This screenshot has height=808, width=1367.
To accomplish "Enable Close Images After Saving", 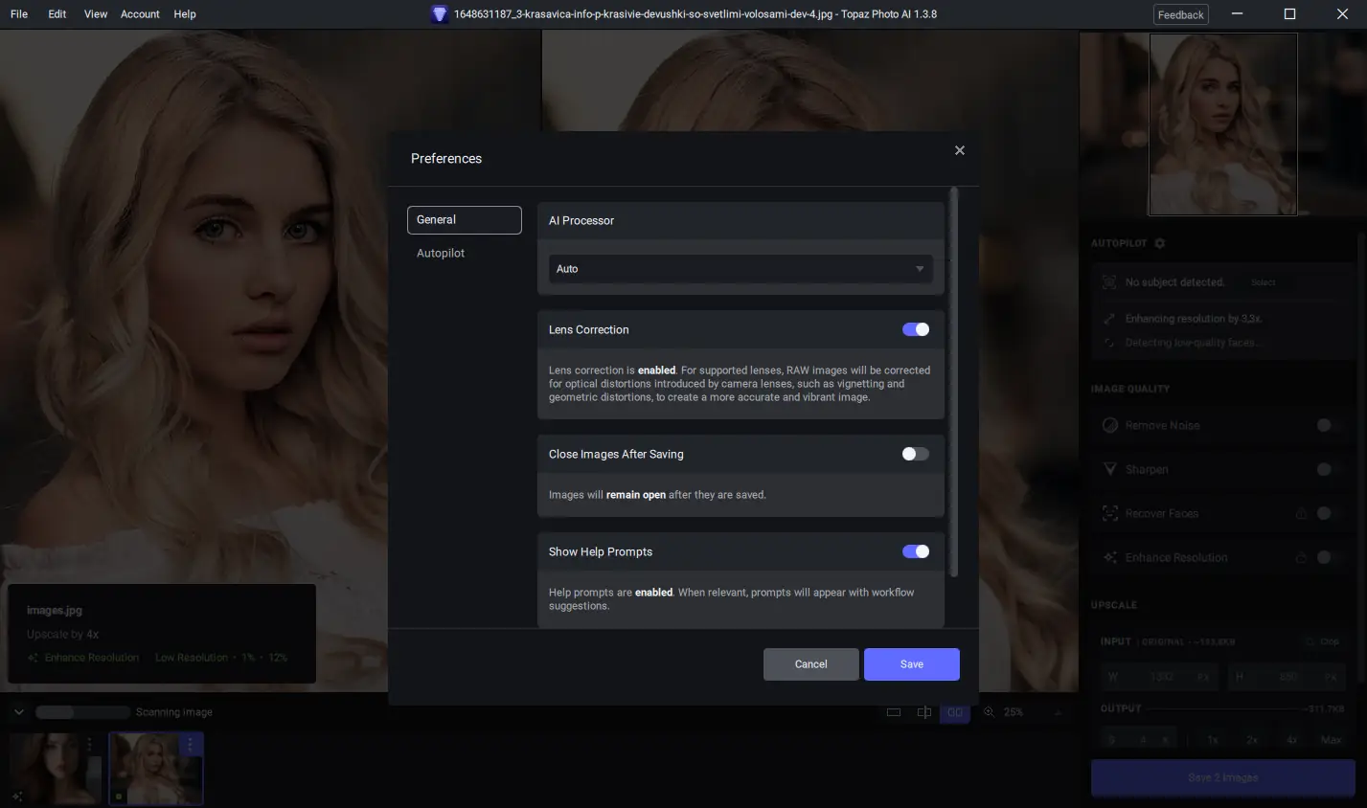I will 916,454.
